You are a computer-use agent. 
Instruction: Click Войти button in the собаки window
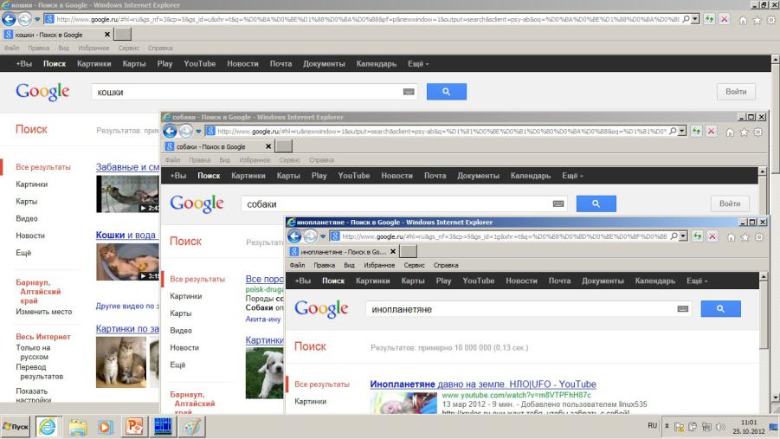point(730,203)
